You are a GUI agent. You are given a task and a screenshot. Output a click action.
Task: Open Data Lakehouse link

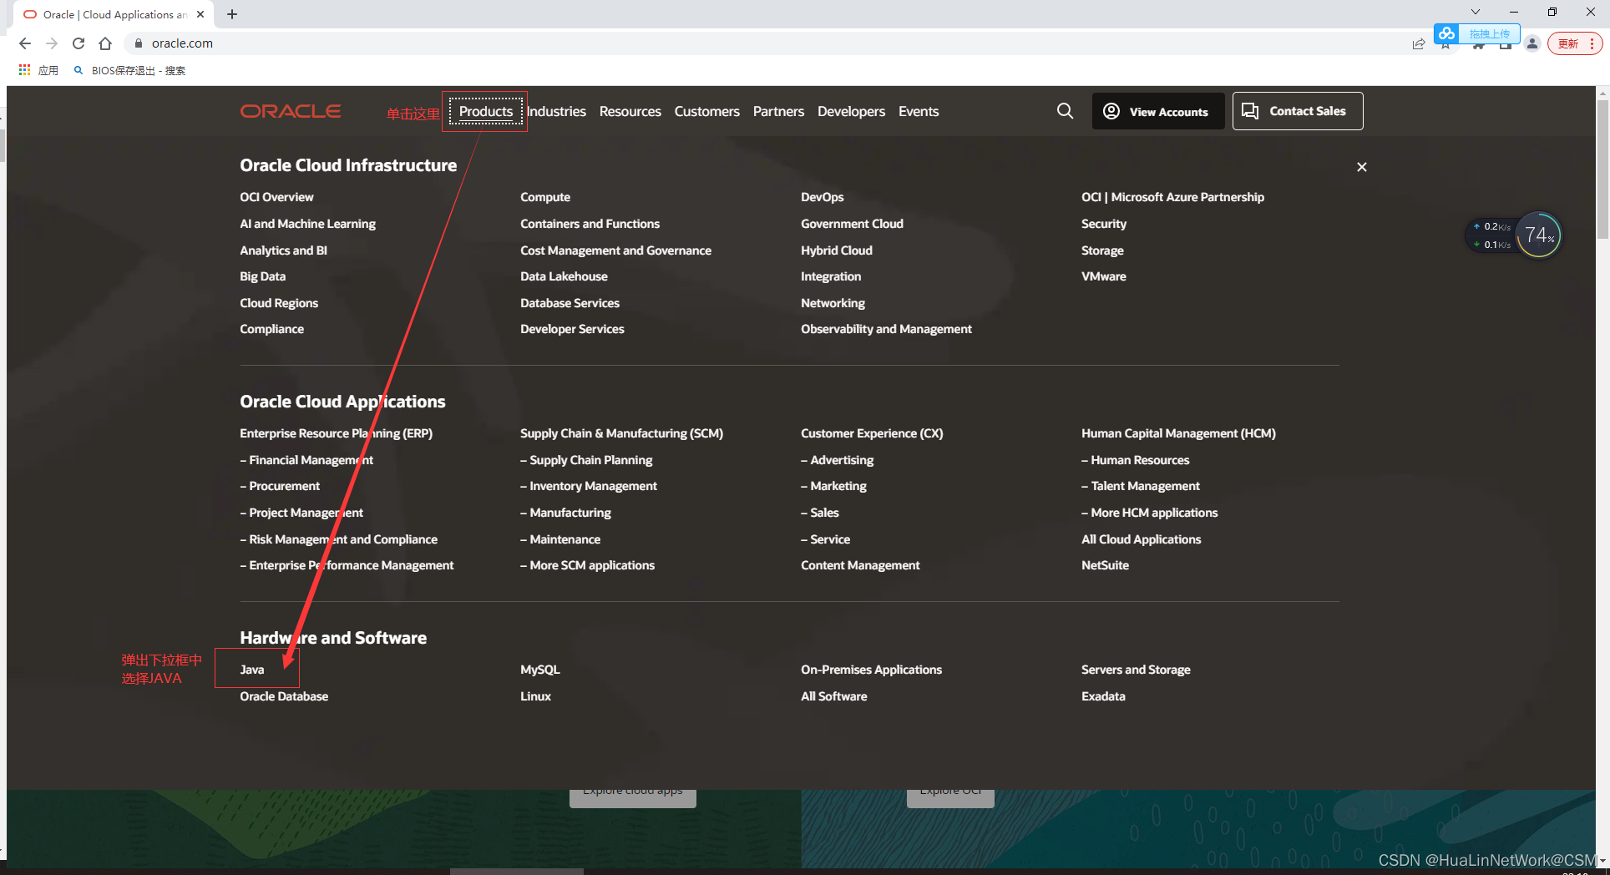click(564, 276)
